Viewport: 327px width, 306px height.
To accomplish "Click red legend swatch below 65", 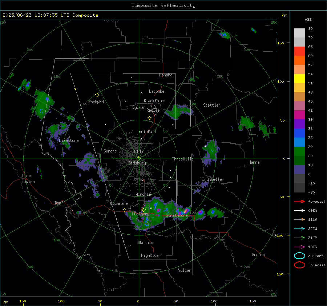I will [299, 51].
